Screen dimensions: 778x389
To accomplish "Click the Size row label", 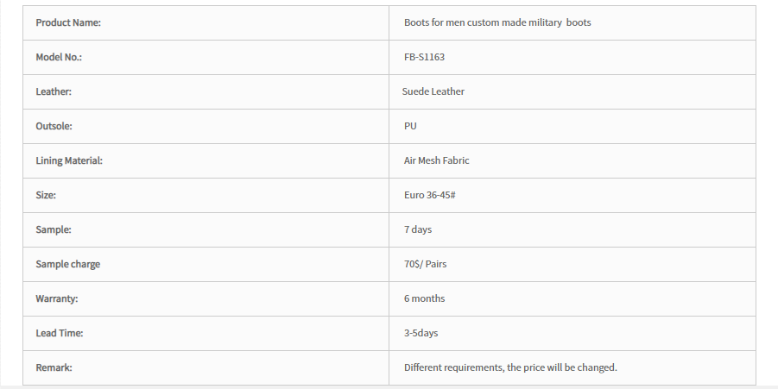I will point(46,195).
